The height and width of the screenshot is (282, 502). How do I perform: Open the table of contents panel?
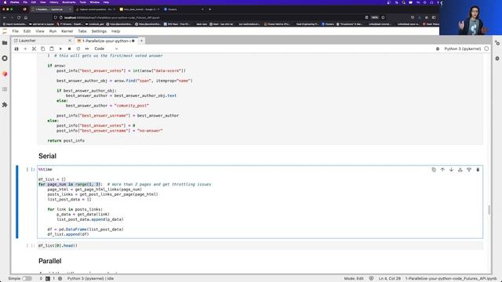coord(5,89)
